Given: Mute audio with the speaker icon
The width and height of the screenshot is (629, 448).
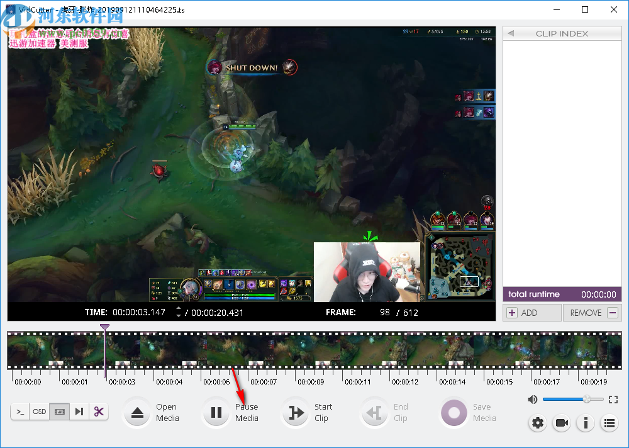Looking at the screenshot, I should [x=532, y=400].
